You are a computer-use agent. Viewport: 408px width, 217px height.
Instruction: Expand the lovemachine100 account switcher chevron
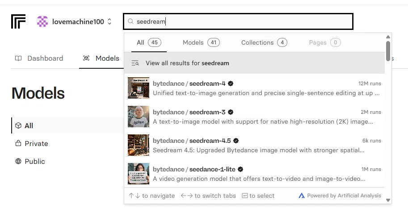pos(109,21)
